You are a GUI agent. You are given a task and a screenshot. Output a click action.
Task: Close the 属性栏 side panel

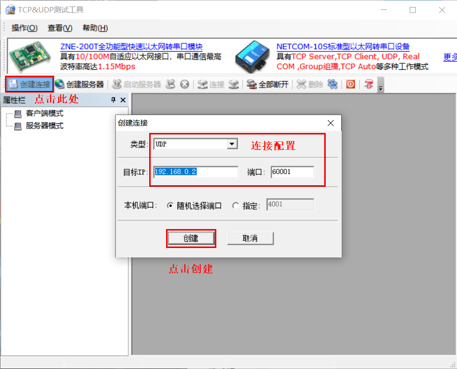tap(123, 100)
